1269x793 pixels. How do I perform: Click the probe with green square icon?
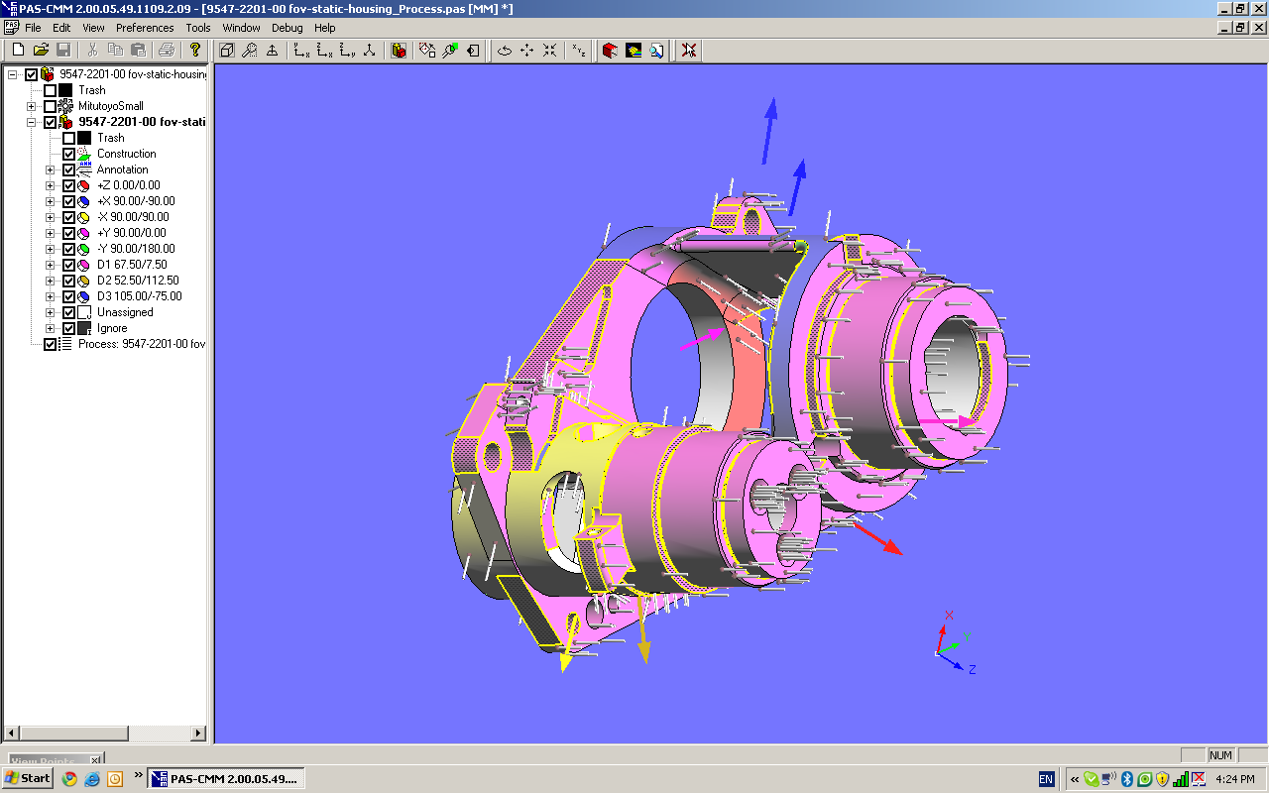pos(450,51)
